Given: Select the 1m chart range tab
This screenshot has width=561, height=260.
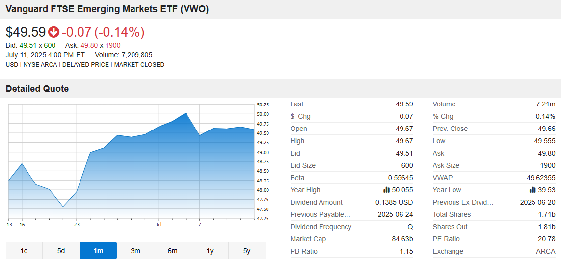Looking at the screenshot, I should pos(98,250).
